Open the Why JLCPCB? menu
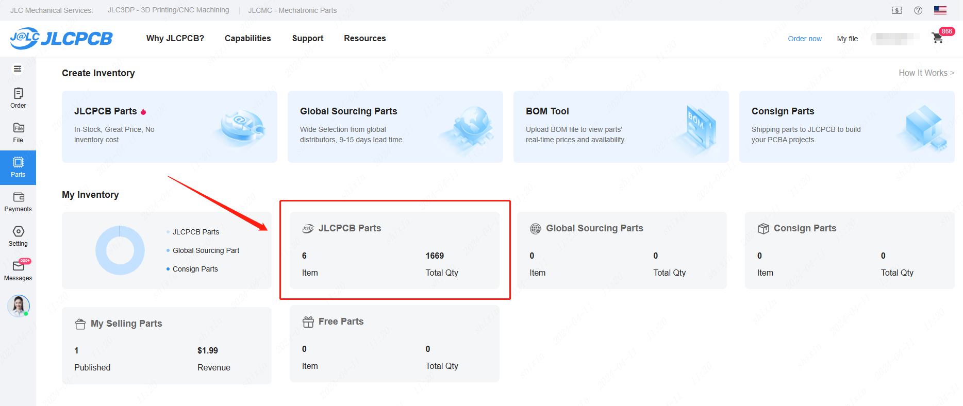The image size is (963, 406). coord(175,38)
